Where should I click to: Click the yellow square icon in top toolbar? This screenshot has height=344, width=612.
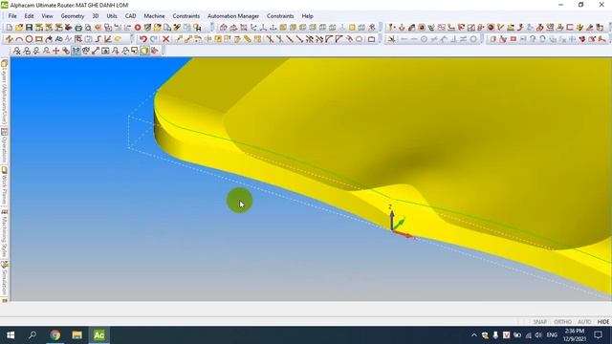tap(352, 28)
